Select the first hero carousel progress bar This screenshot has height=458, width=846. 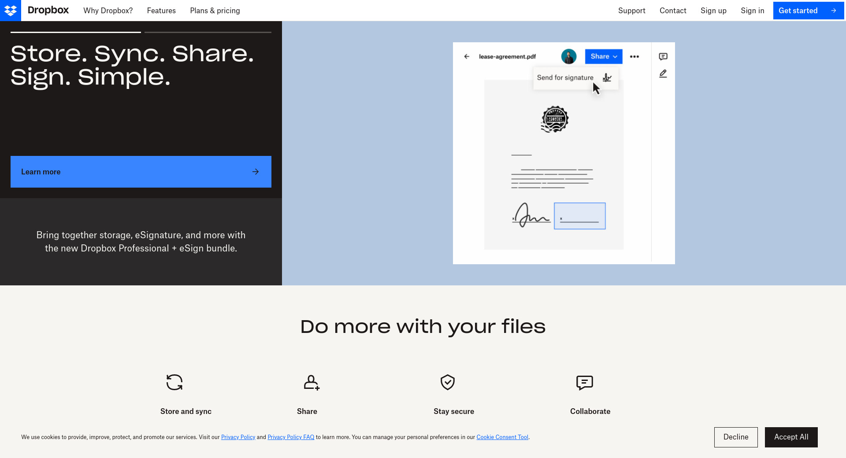pos(76,32)
